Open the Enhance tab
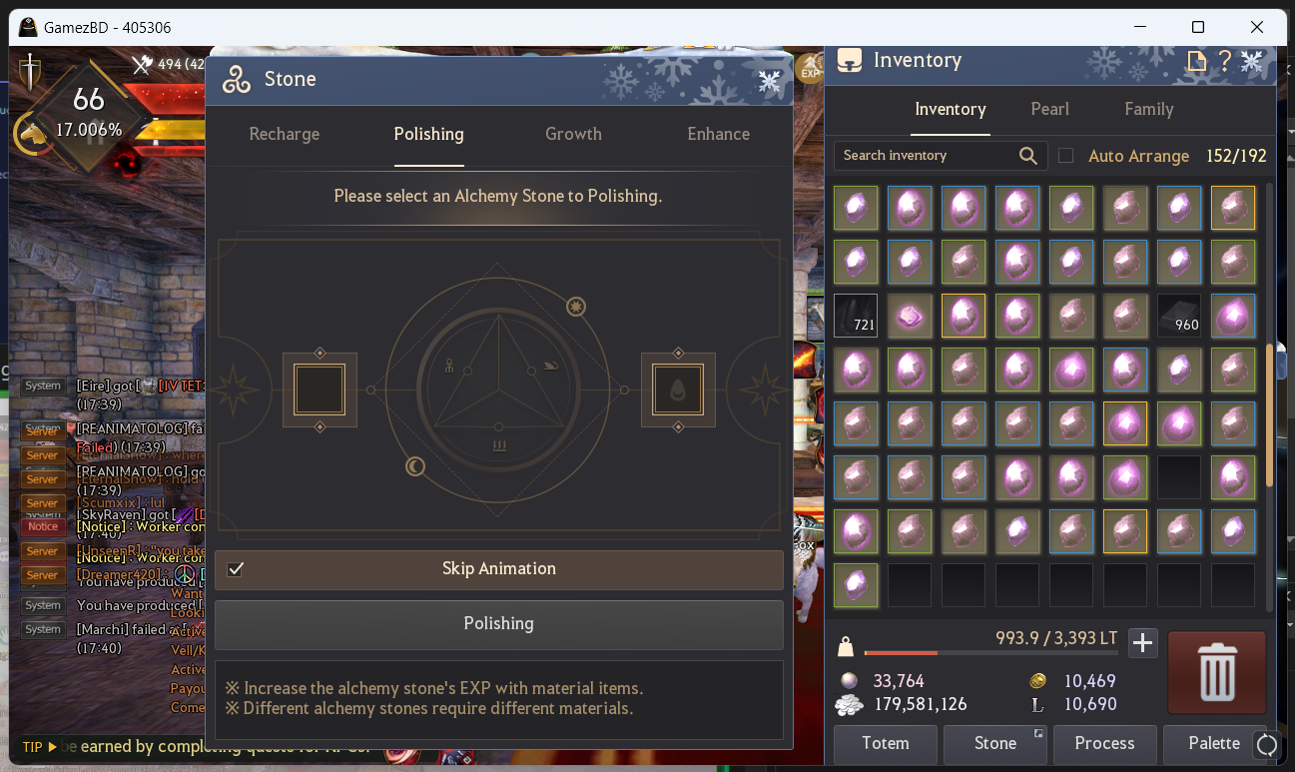 point(718,134)
